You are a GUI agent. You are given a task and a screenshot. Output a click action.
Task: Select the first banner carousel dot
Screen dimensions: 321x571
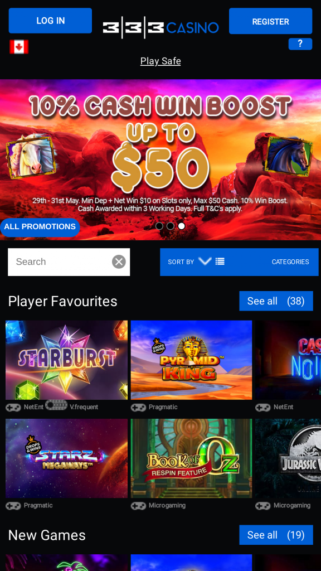(x=159, y=226)
